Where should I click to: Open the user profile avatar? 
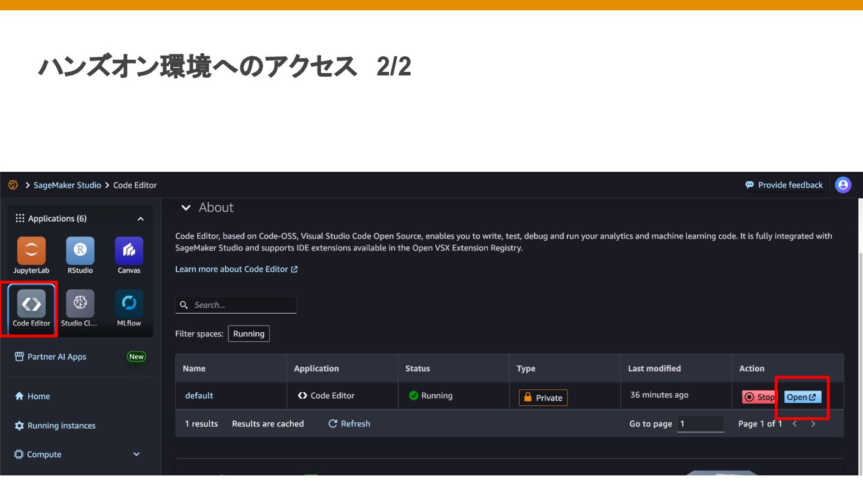click(843, 185)
